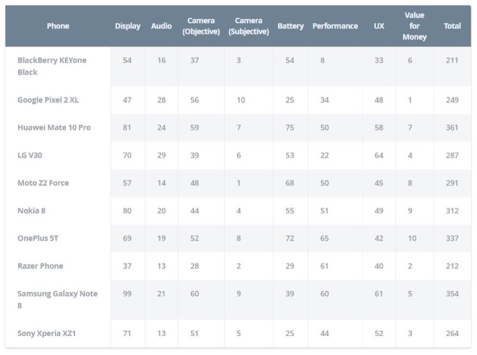The width and height of the screenshot is (477, 355).
Task: Click the Performance column header
Action: point(335,26)
